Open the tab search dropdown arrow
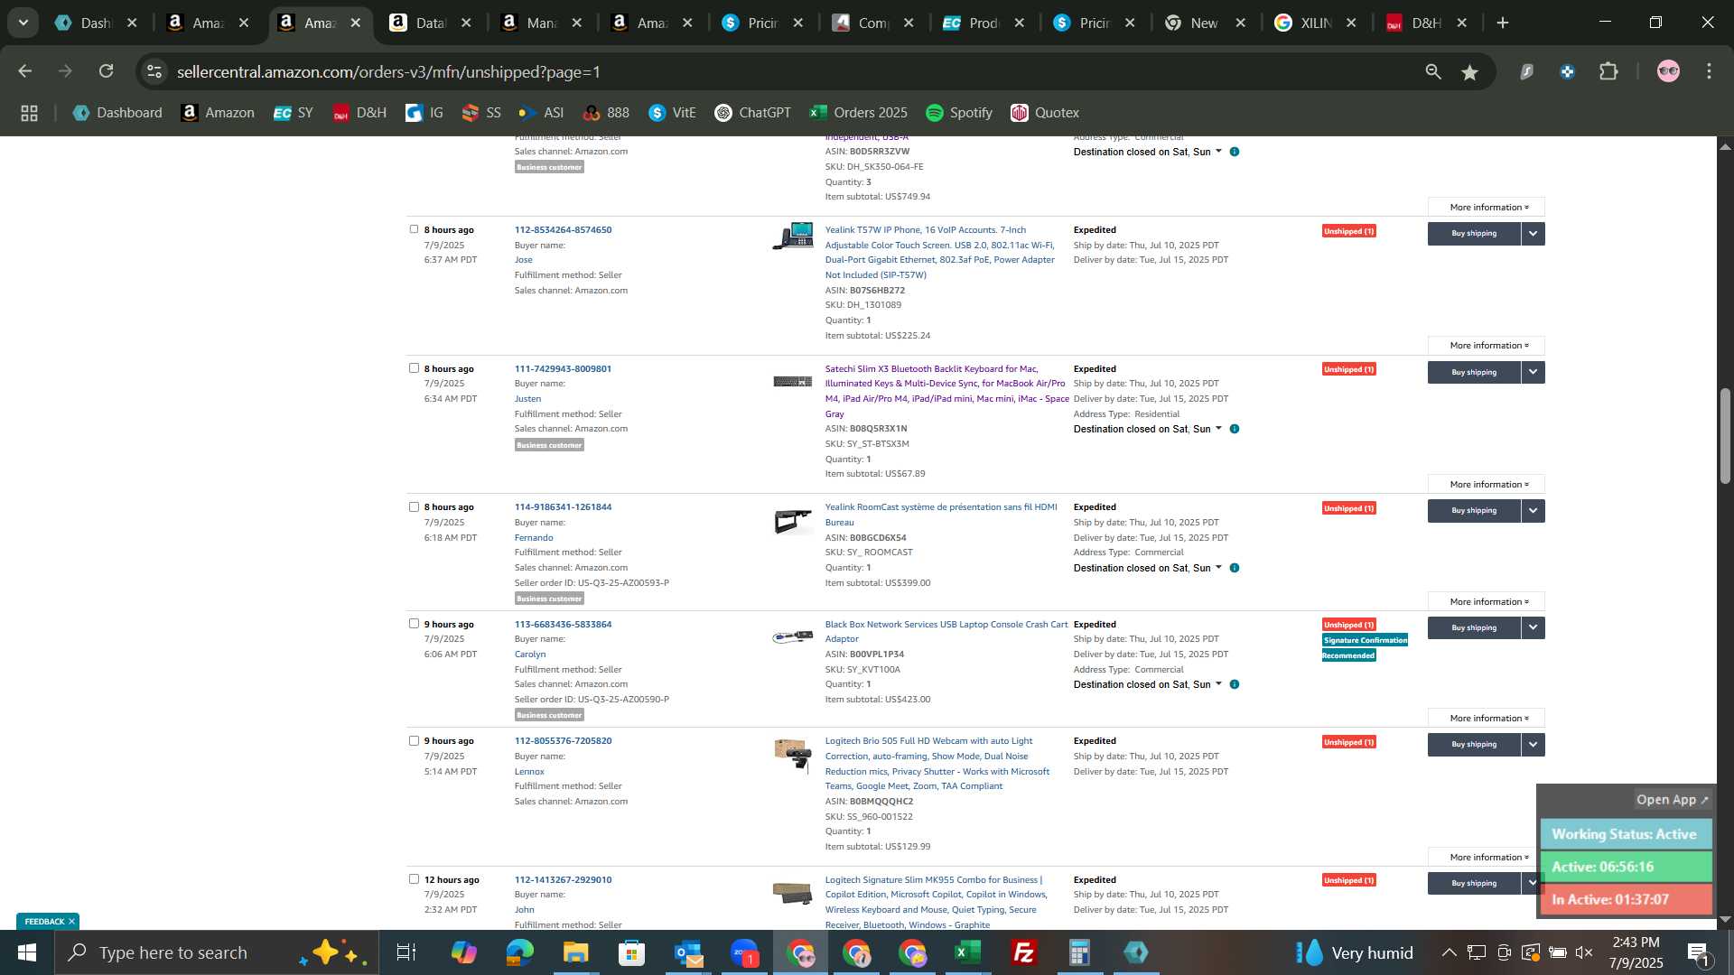1734x975 pixels. pos(23,23)
